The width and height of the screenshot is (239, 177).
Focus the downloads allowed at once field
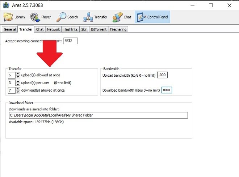(x=12, y=90)
